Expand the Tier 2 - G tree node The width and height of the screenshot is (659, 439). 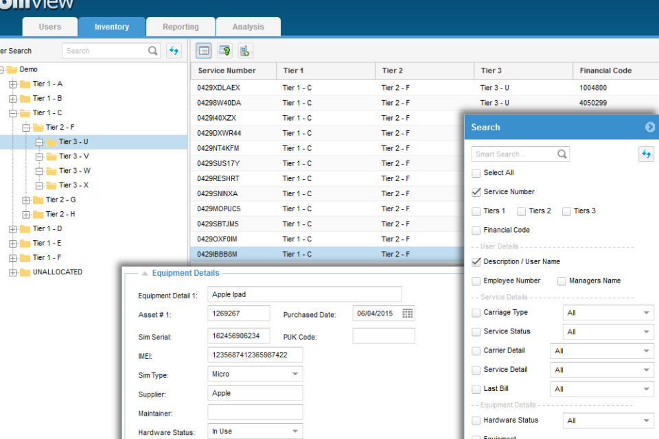[x=26, y=200]
